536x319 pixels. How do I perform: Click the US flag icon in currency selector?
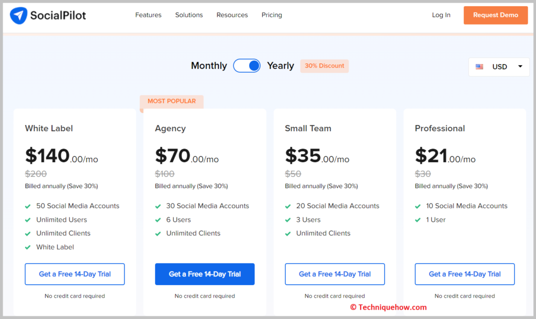click(479, 66)
